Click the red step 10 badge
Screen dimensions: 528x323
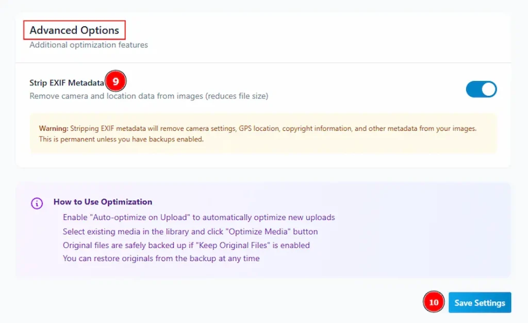tap(434, 302)
